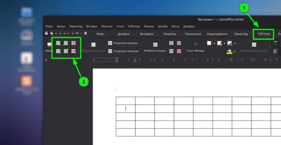Open the Форма menu
This screenshot has height=145, width=281.
click(x=149, y=26)
